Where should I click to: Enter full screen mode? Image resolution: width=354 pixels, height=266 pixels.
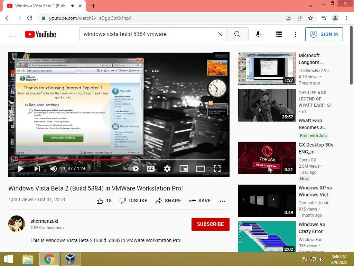tap(217, 169)
